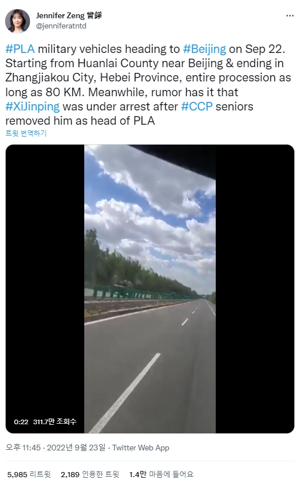Open the #CCP hashtag
300x484 pixels.
197,106
